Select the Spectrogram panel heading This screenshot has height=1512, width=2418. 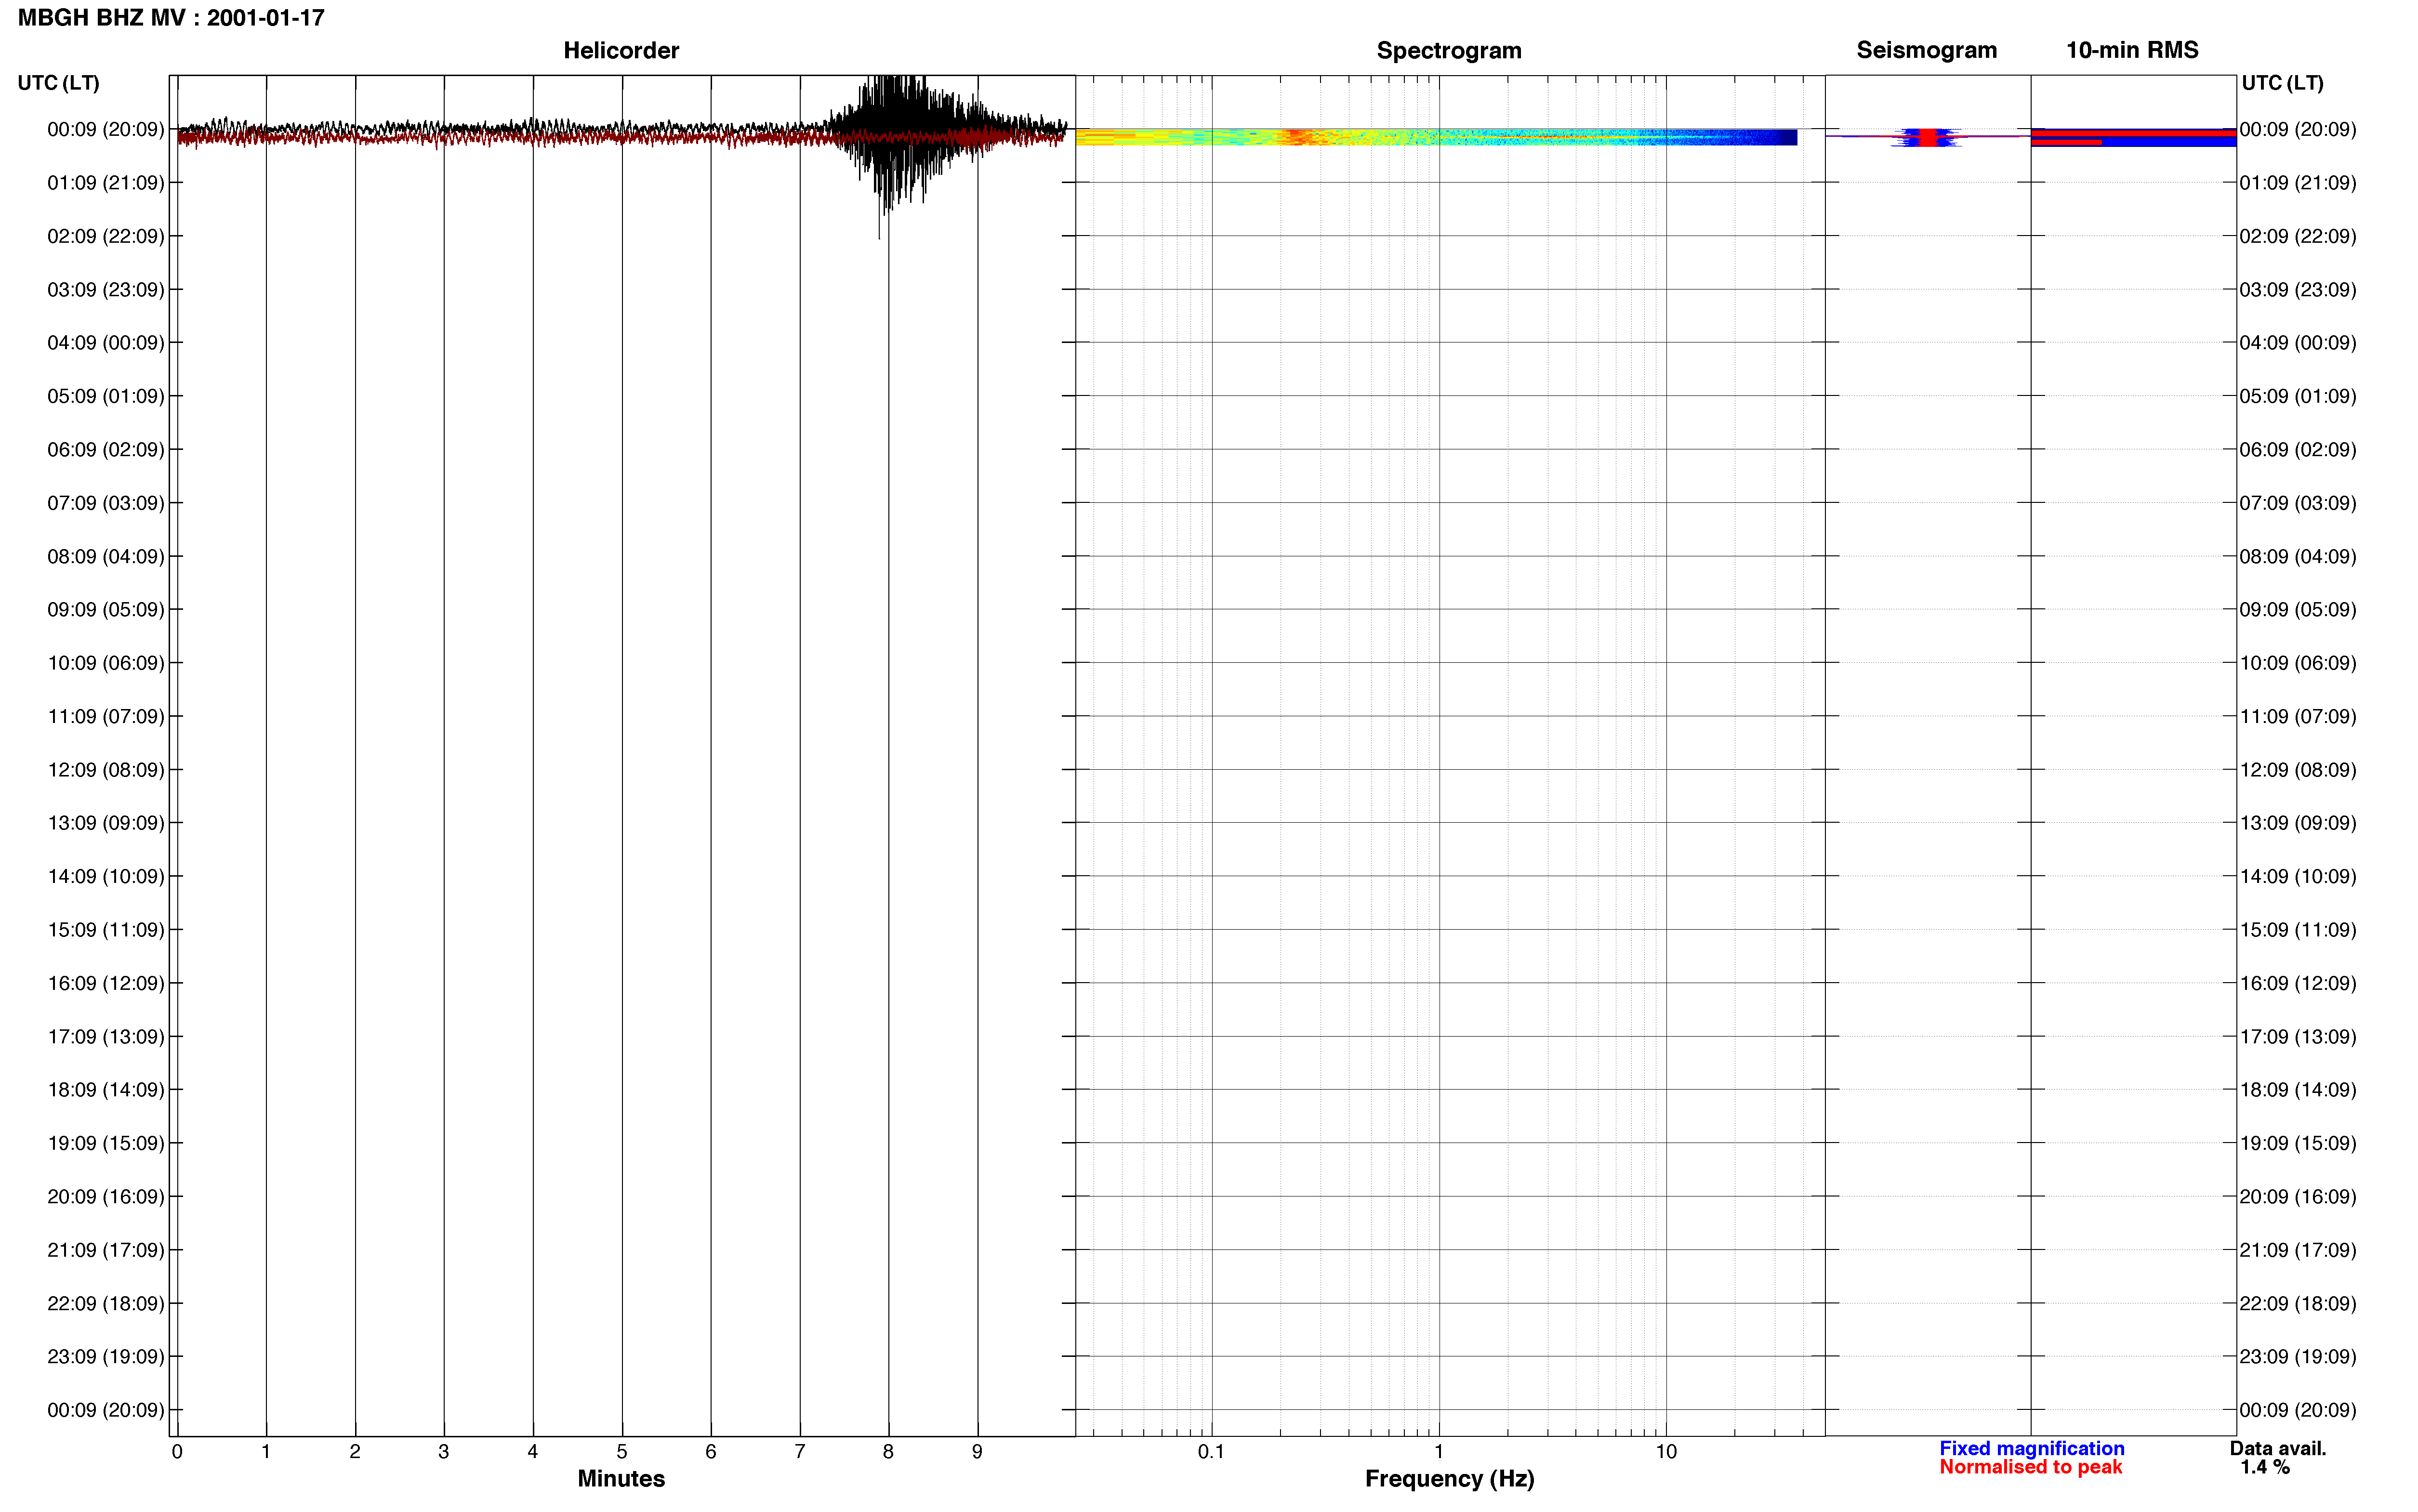[x=1449, y=50]
